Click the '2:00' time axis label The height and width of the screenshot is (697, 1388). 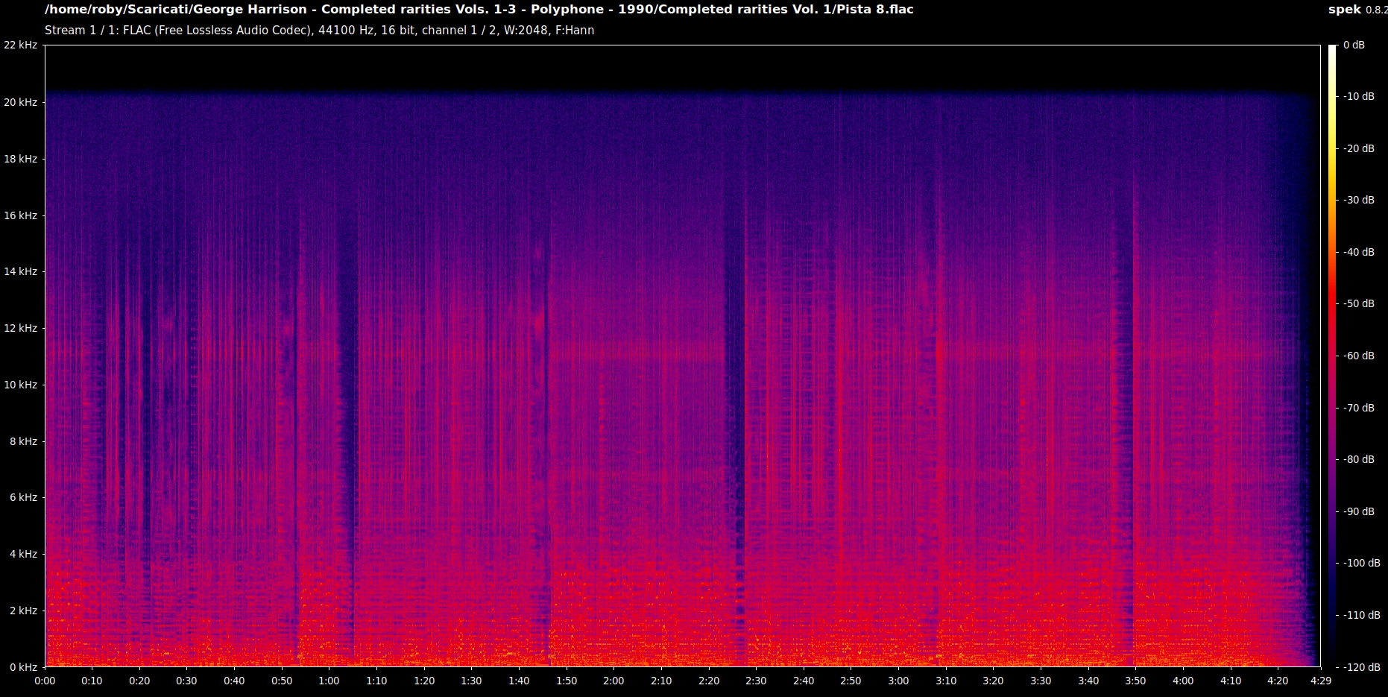pyautogui.click(x=613, y=681)
